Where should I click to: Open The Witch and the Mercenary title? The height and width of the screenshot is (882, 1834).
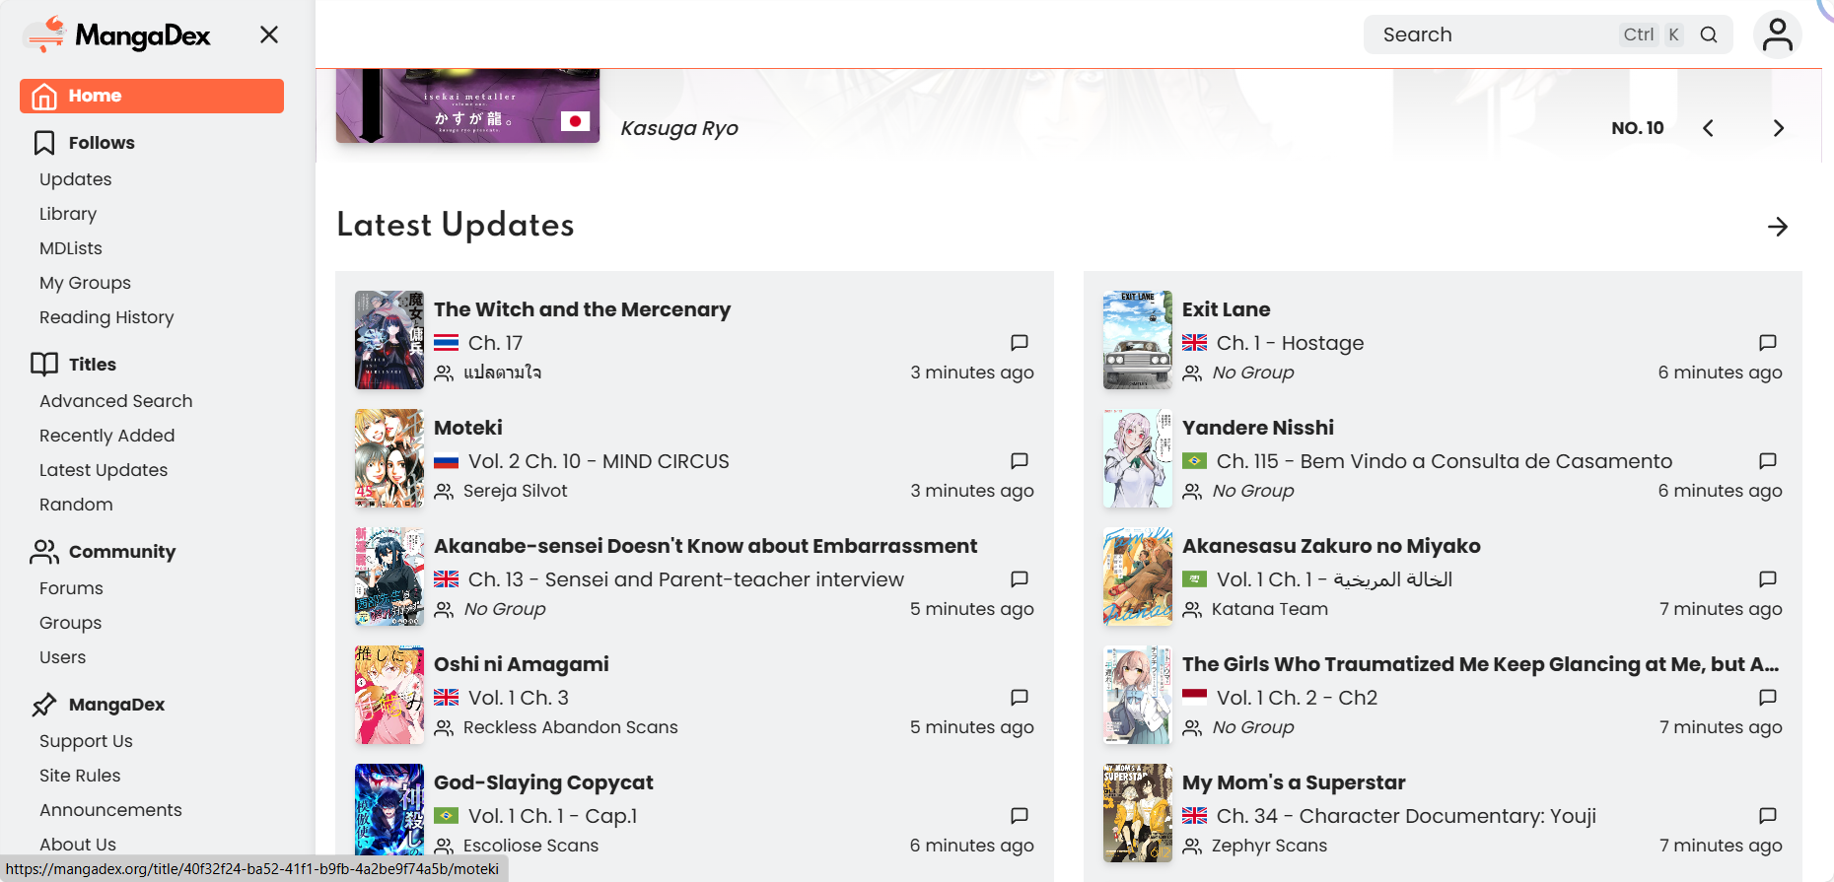[x=582, y=309]
